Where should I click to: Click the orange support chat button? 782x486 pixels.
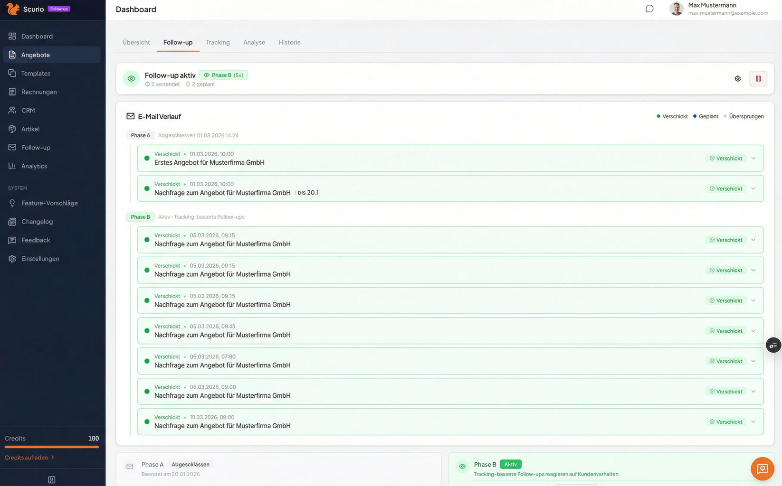point(762,469)
